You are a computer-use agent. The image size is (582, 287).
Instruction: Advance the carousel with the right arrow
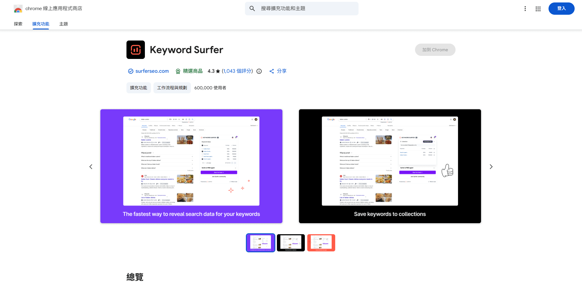pyautogui.click(x=491, y=166)
